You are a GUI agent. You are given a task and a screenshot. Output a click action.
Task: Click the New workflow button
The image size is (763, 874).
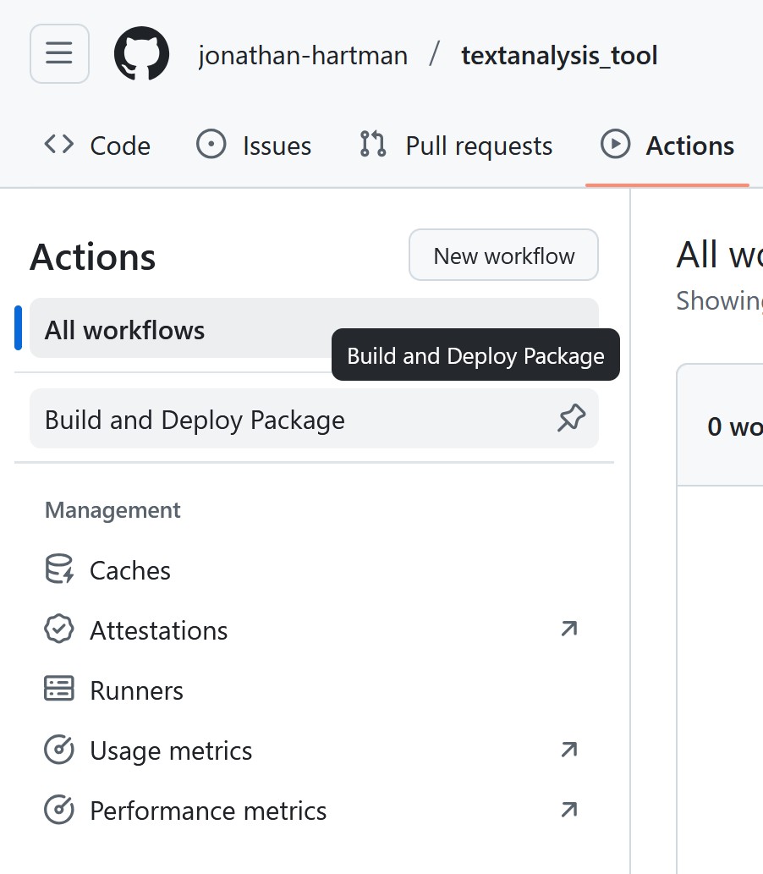coord(503,256)
